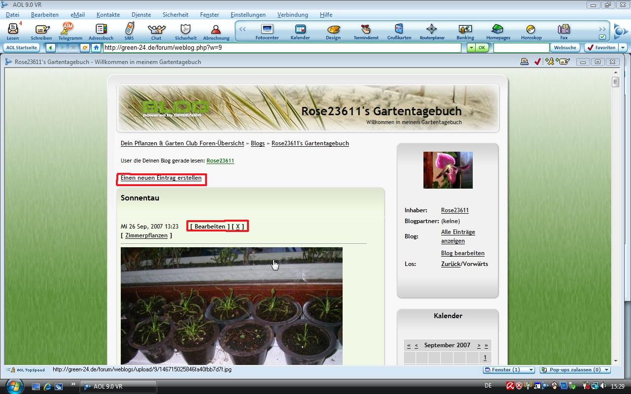The width and height of the screenshot is (631, 394).
Task: Toggle the checkbox below toolbar right chevrons
Action: click(602, 37)
